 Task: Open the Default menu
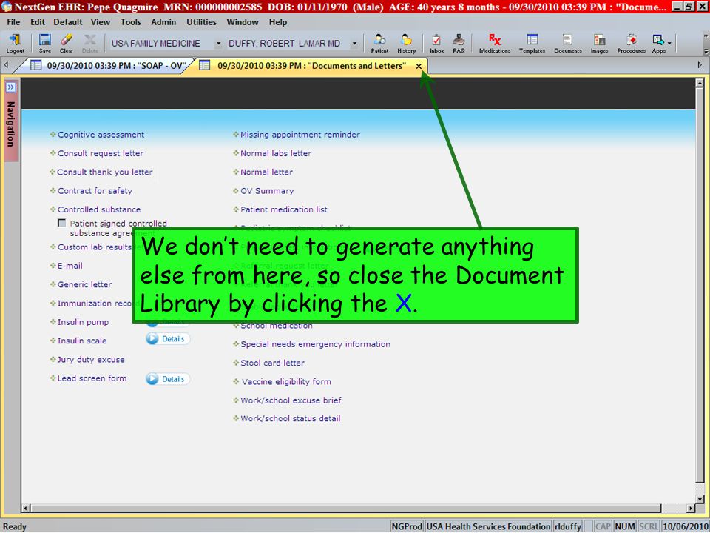click(68, 21)
